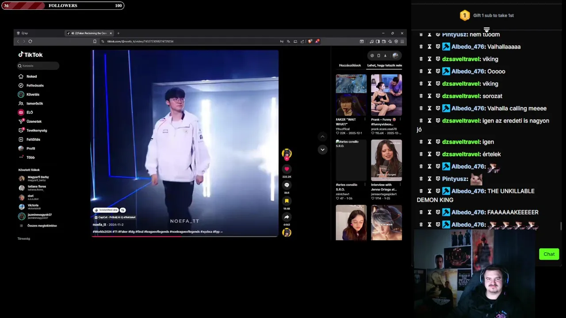Open more options on FAKER WAIT WHAT card
Viewport: 566px width, 318px height.
[x=365, y=119]
